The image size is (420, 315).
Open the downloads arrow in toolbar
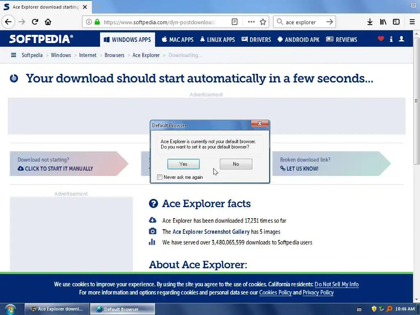pos(370,22)
